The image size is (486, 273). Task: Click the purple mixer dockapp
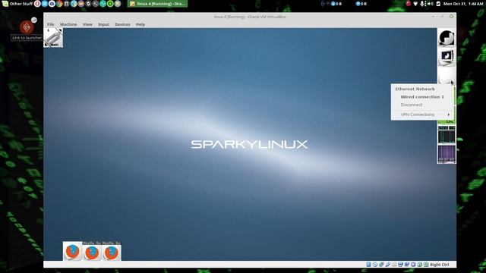pos(447,154)
